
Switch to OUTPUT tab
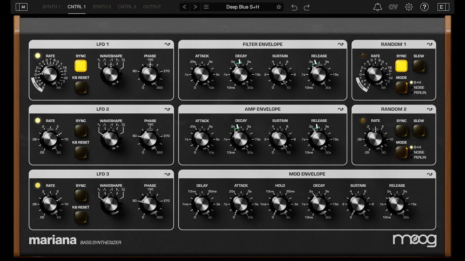coord(152,7)
